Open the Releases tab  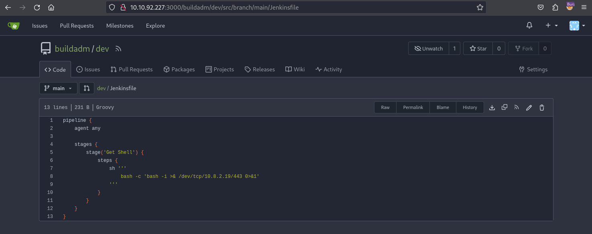coord(260,69)
